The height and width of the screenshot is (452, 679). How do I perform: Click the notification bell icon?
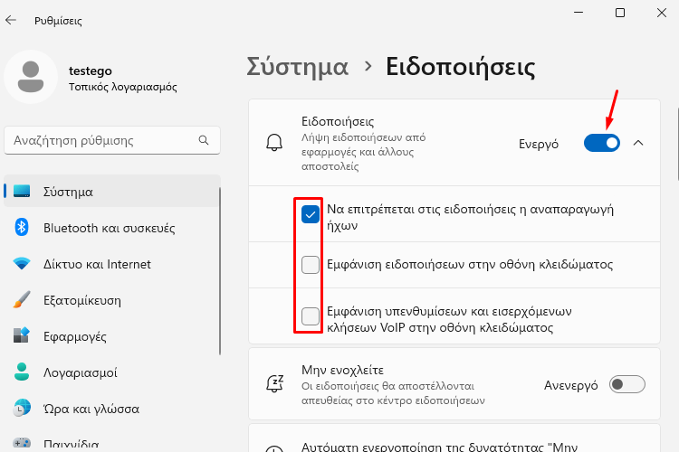click(274, 142)
